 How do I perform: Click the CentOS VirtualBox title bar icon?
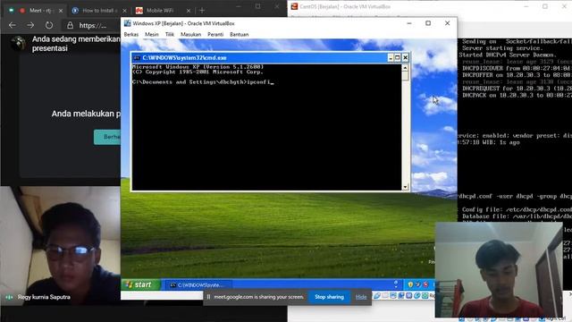click(x=294, y=6)
